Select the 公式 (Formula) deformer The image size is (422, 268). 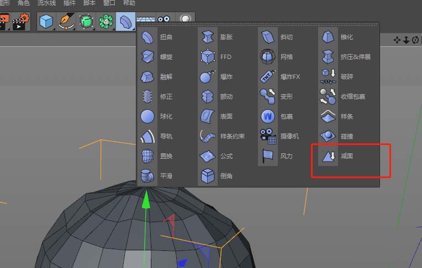point(217,156)
